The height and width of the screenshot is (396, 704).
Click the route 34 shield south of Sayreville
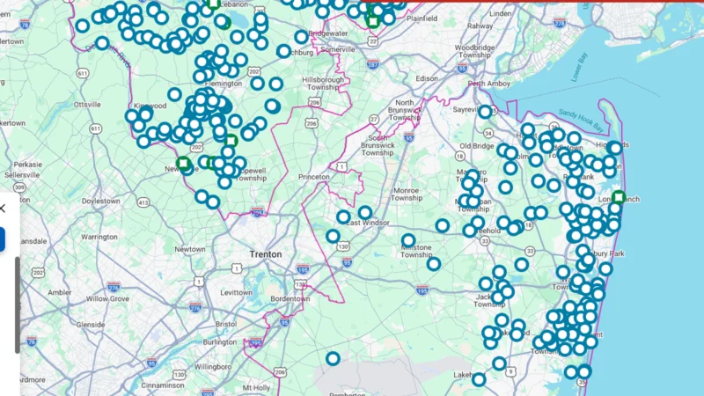[x=488, y=133]
